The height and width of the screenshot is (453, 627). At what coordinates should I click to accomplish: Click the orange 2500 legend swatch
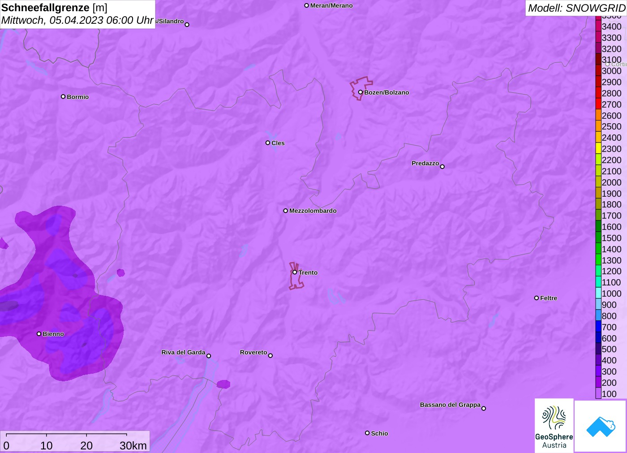tap(598, 126)
